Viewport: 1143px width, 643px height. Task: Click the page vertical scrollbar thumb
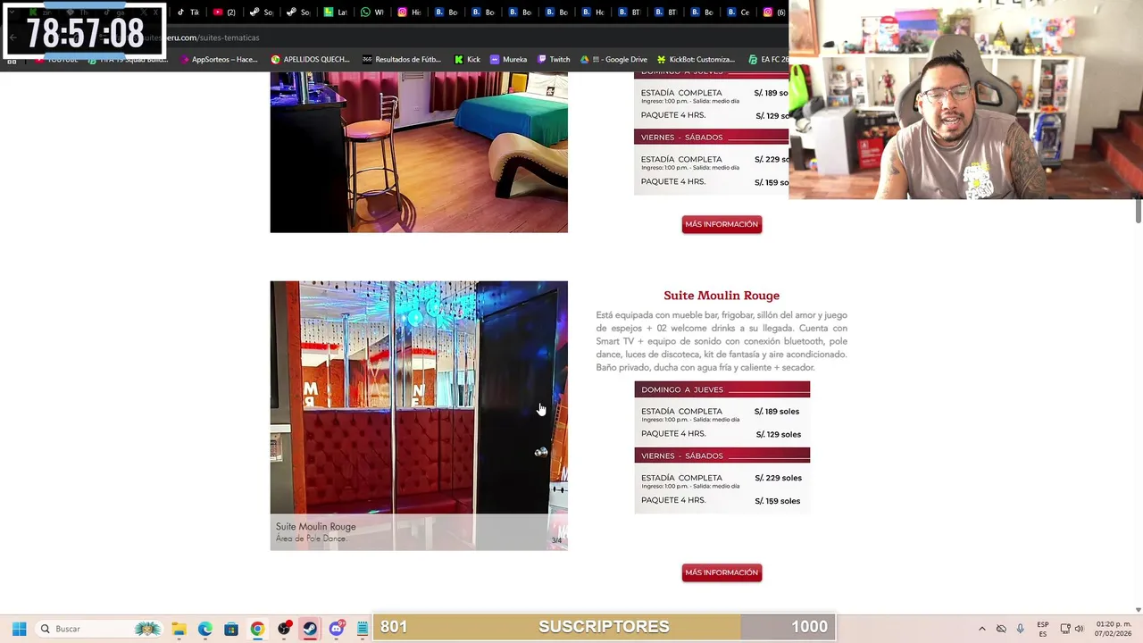1139,211
